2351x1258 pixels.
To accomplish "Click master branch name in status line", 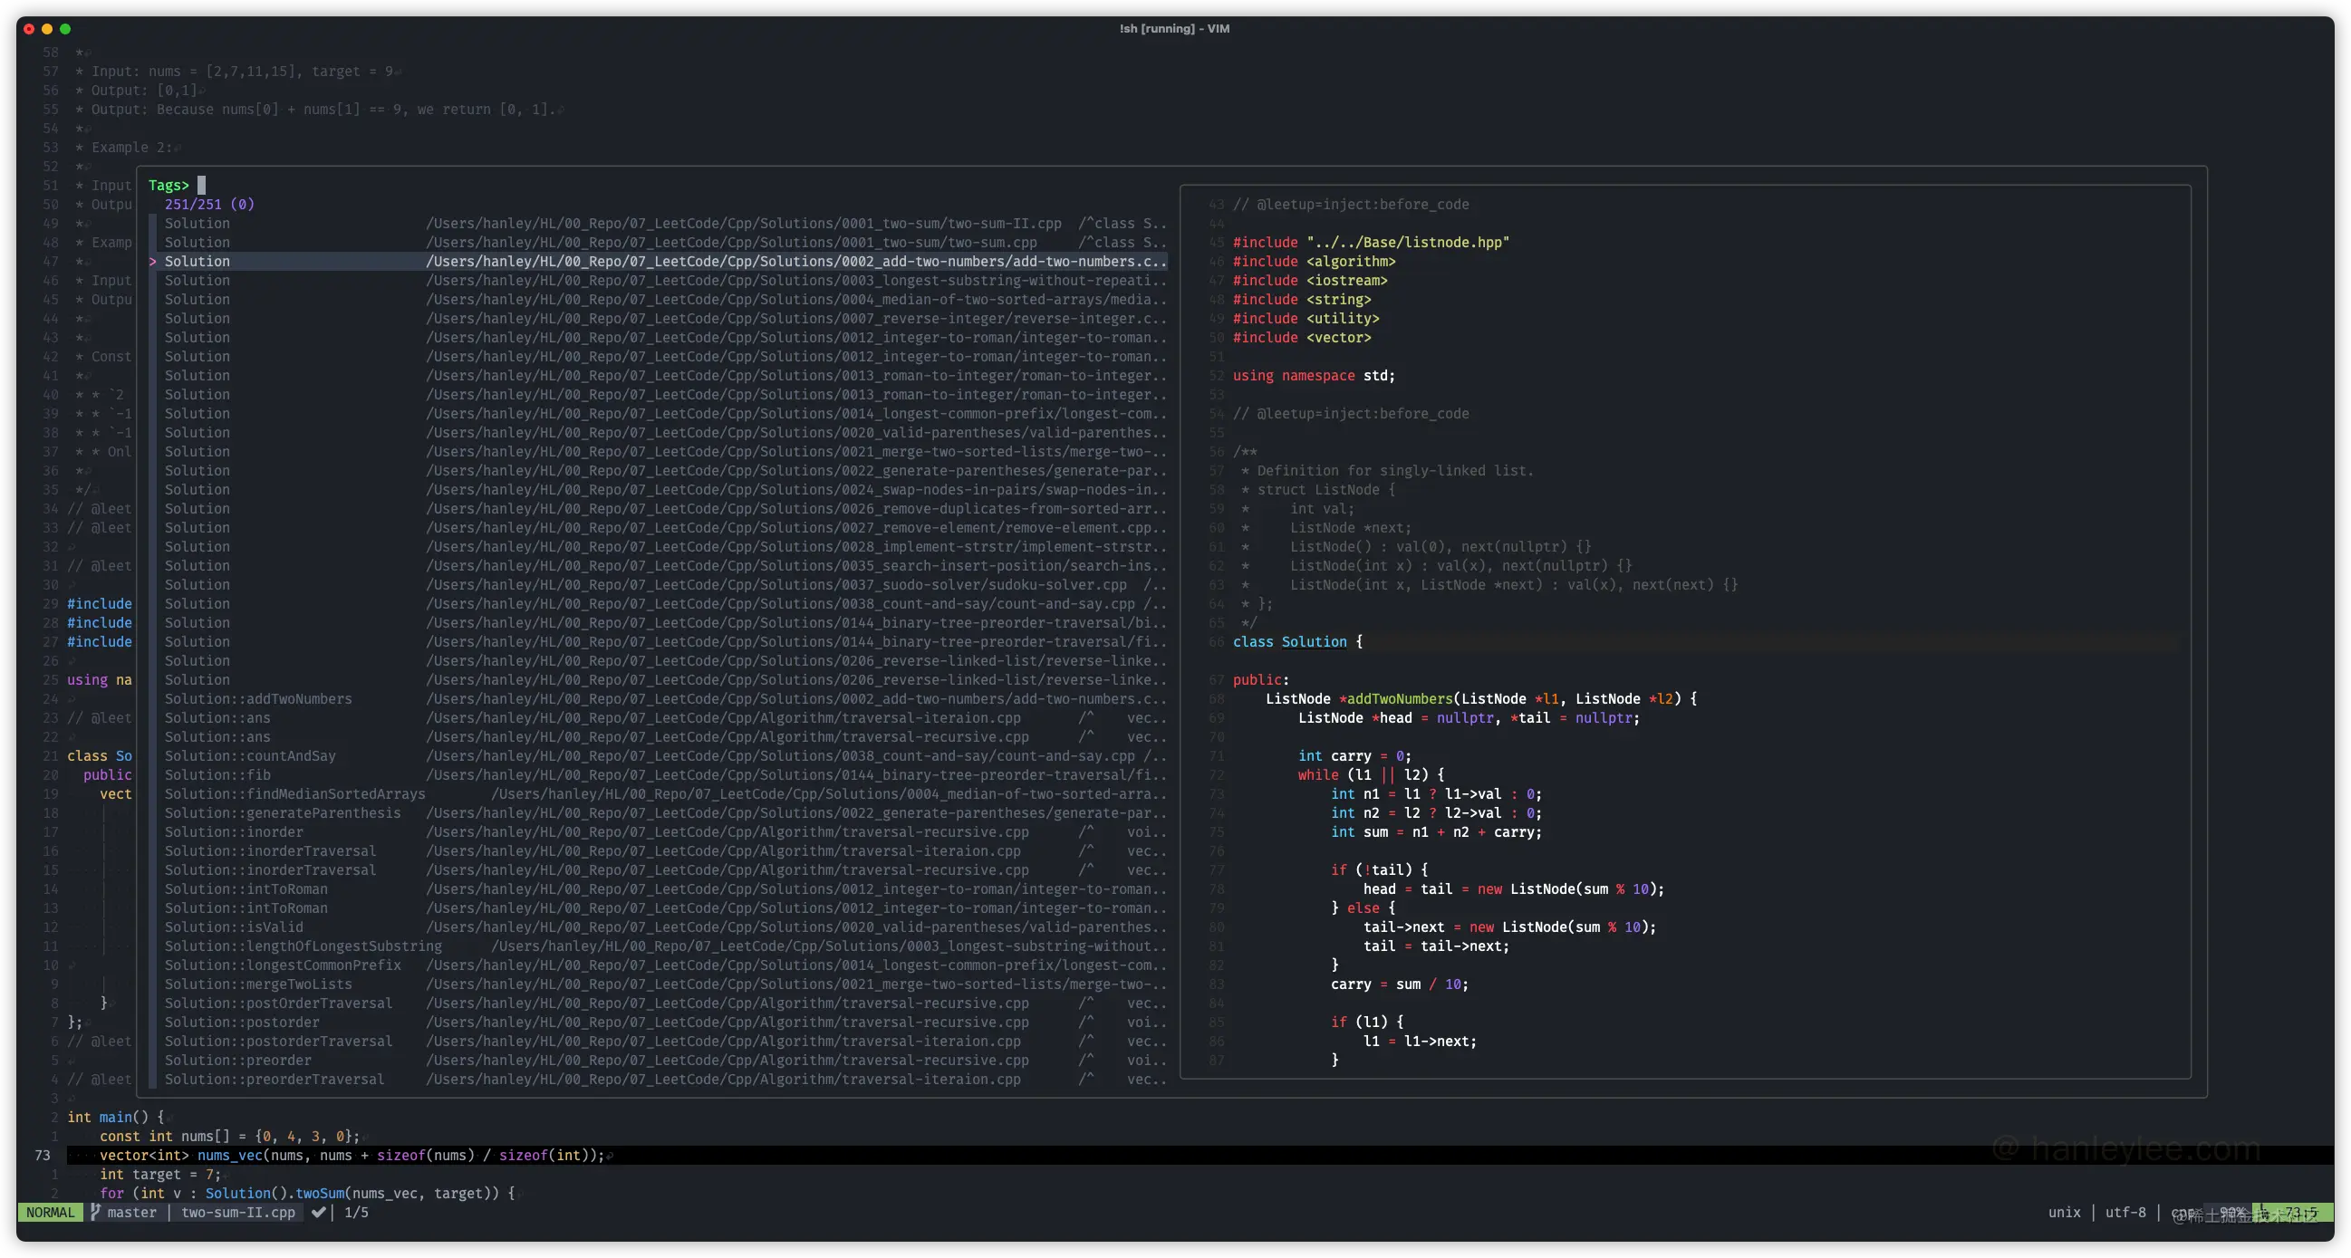I will (131, 1213).
